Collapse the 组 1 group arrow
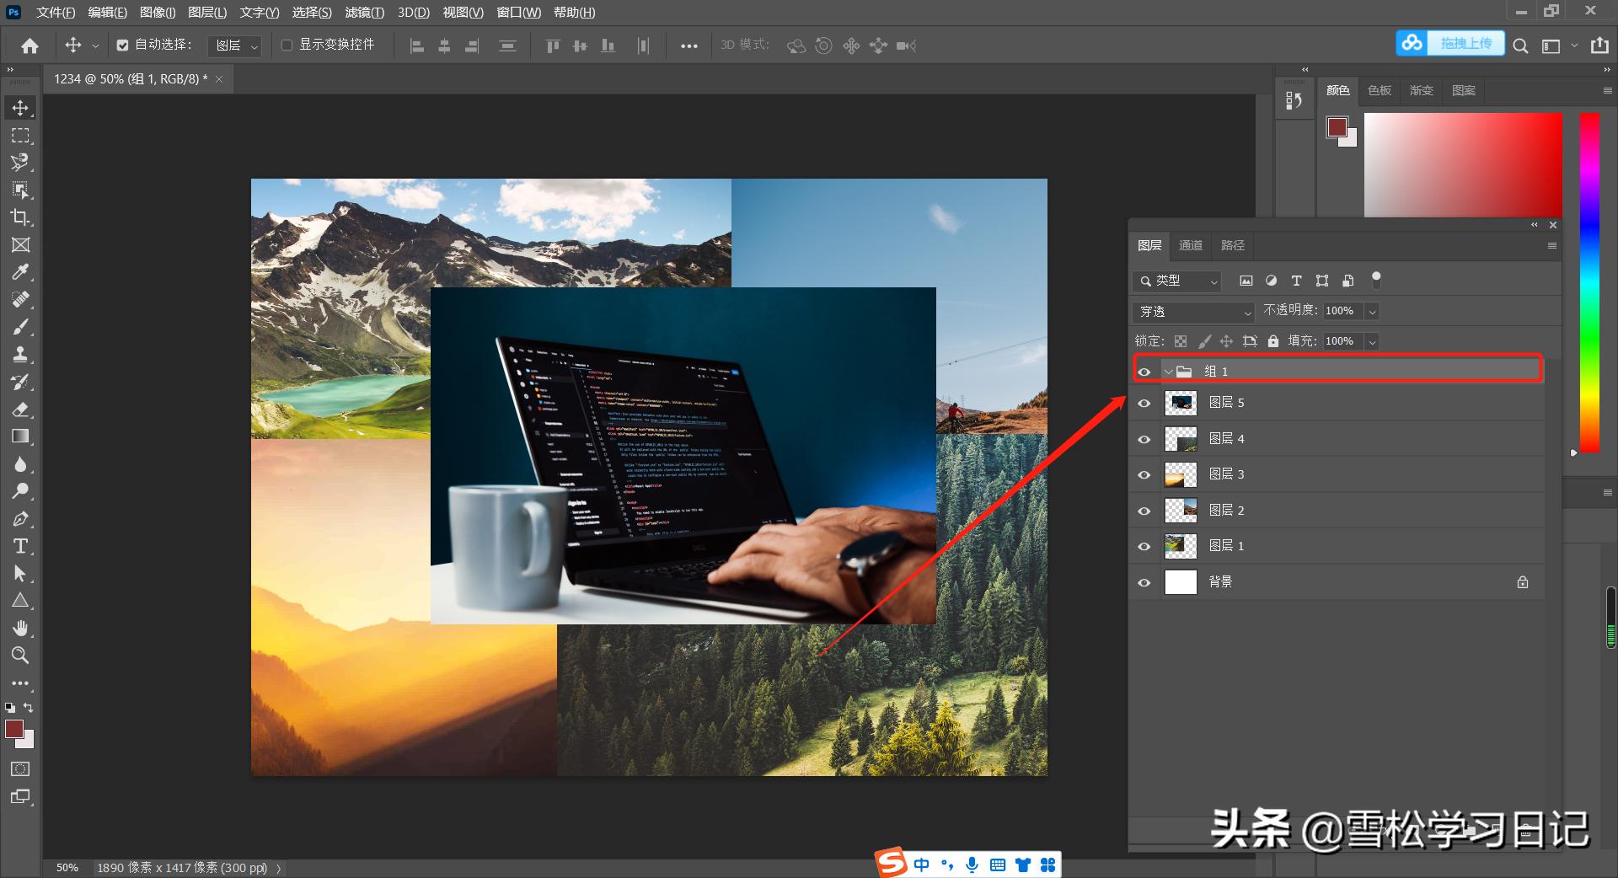 [1168, 372]
